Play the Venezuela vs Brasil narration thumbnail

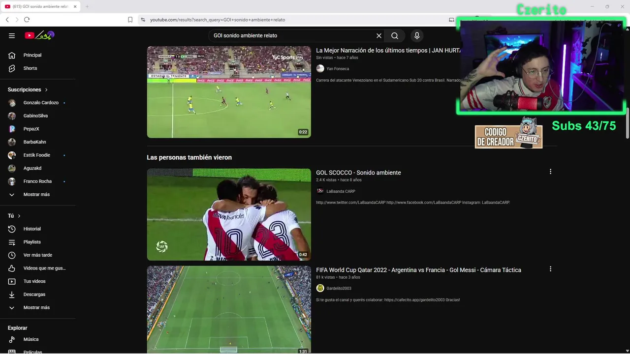[229, 92]
